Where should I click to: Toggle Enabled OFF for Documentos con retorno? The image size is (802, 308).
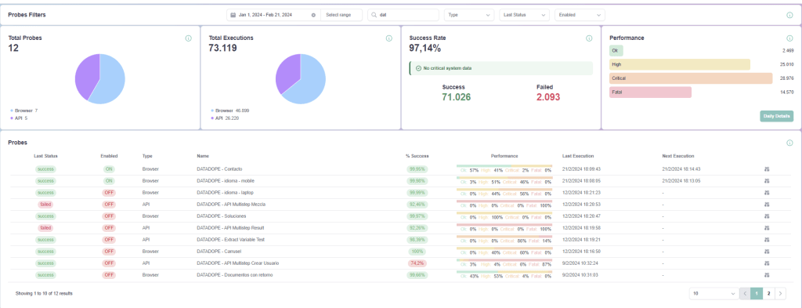click(108, 275)
